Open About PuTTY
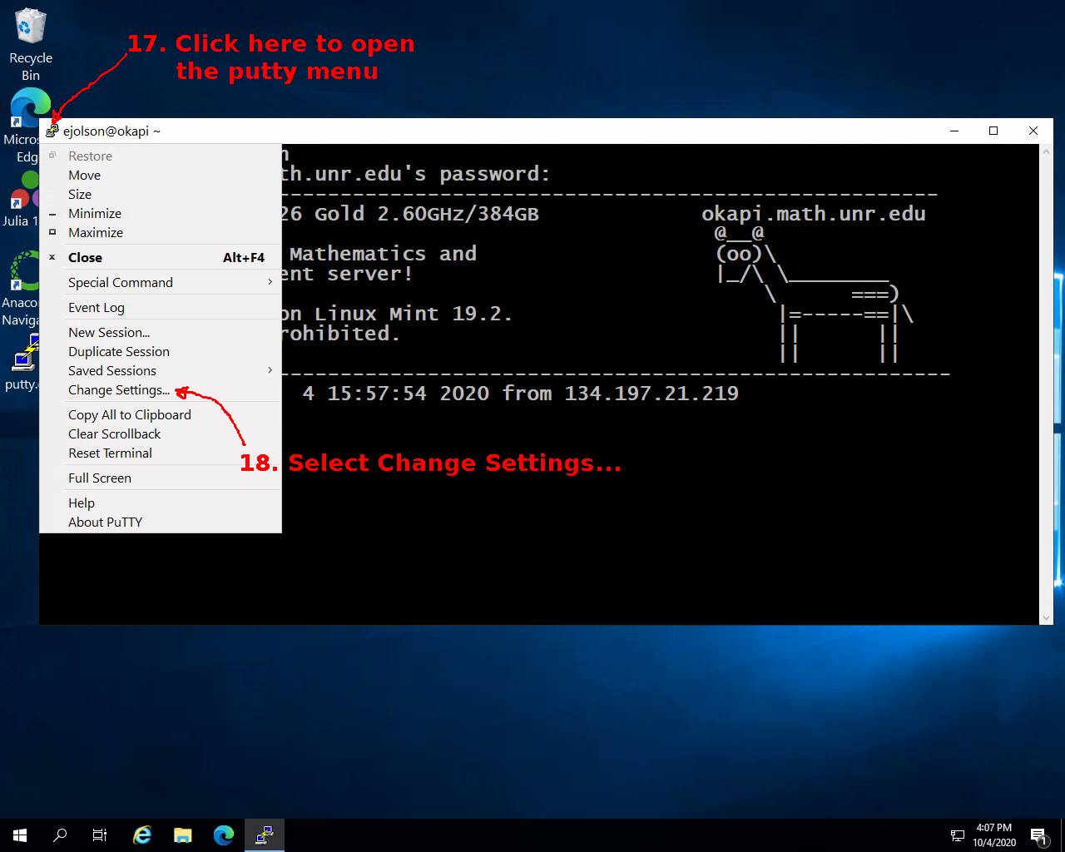The width and height of the screenshot is (1065, 852). [x=161, y=523]
